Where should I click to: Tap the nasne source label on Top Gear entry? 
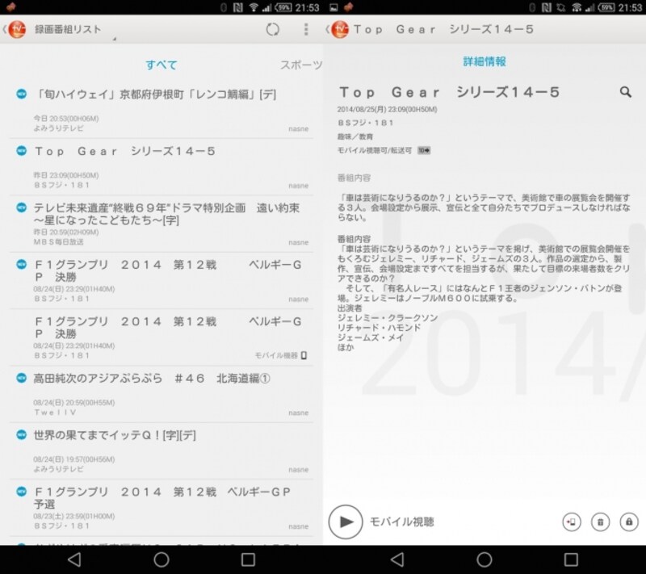pos(296,184)
